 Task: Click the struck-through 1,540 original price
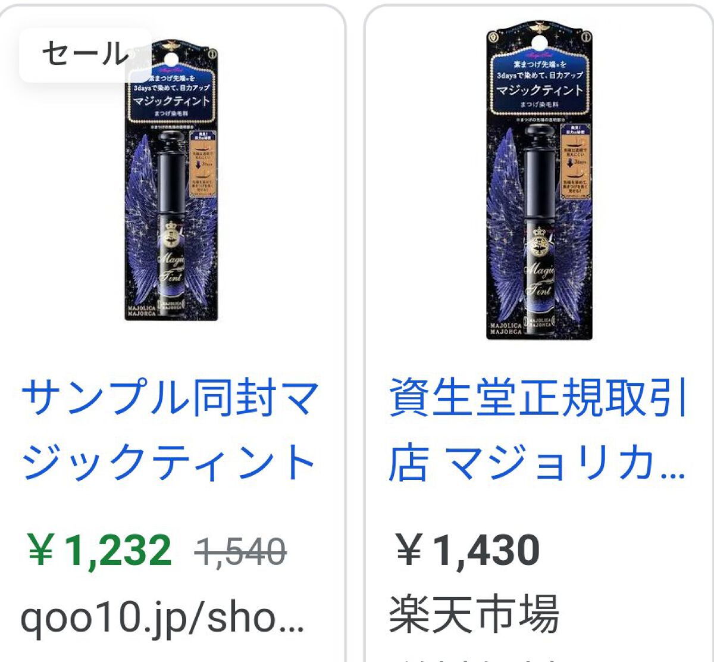241,552
